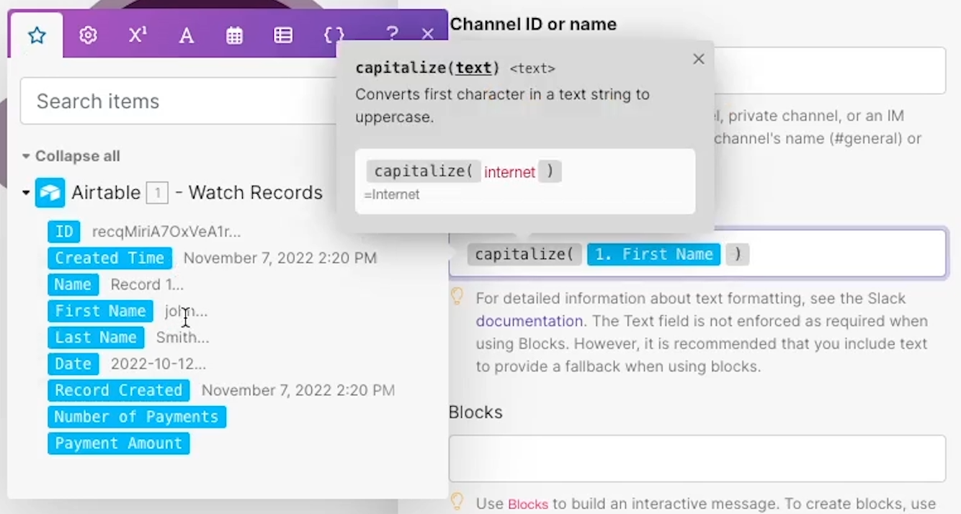The image size is (961, 514).
Task: Open the Slack documentation link
Action: 529,321
